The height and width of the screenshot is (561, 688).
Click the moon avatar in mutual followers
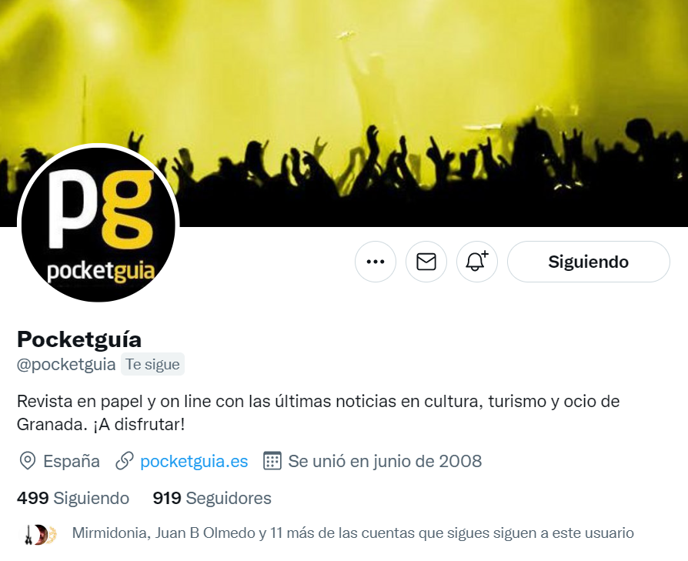point(42,535)
